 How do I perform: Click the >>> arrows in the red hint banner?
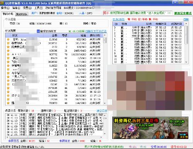[169, 13]
